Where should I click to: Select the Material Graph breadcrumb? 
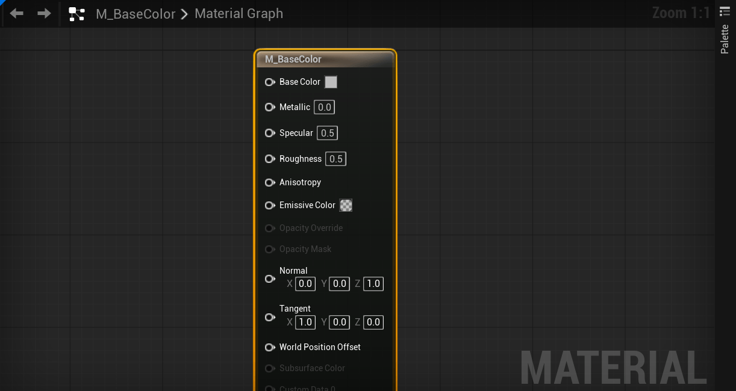tap(239, 14)
